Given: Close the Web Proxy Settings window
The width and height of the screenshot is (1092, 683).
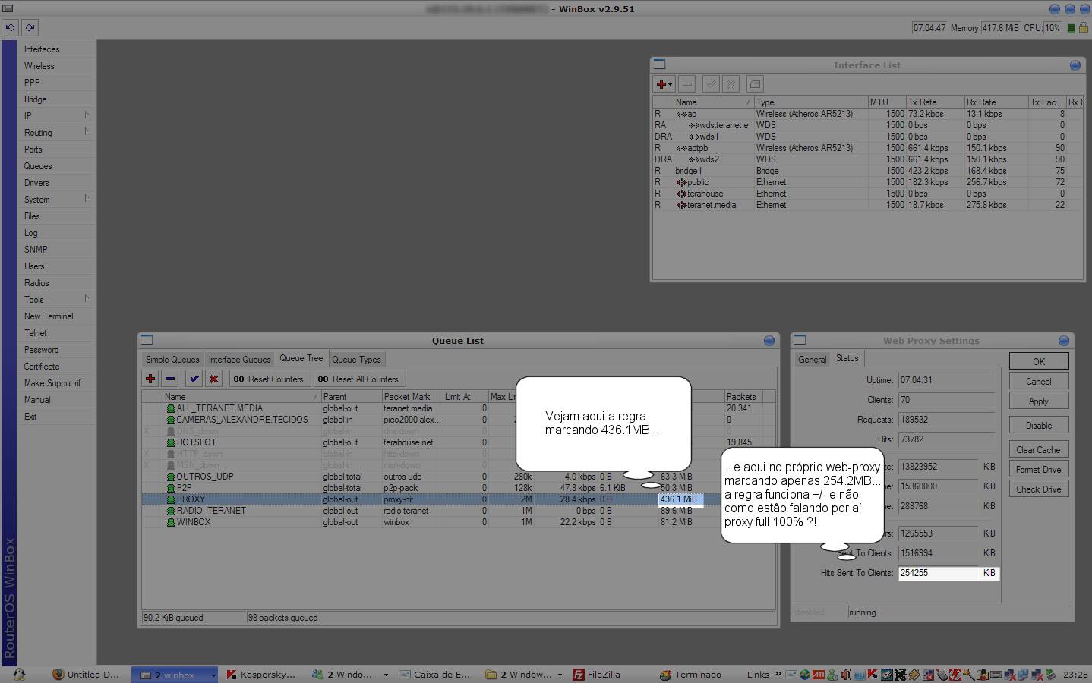Looking at the screenshot, I should coord(1063,341).
